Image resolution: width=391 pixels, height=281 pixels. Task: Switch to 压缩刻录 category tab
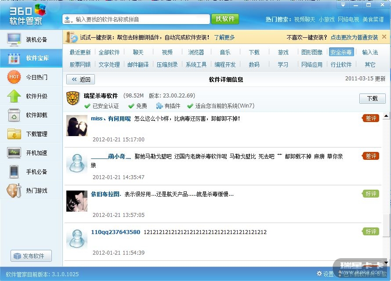pyautogui.click(x=167, y=65)
